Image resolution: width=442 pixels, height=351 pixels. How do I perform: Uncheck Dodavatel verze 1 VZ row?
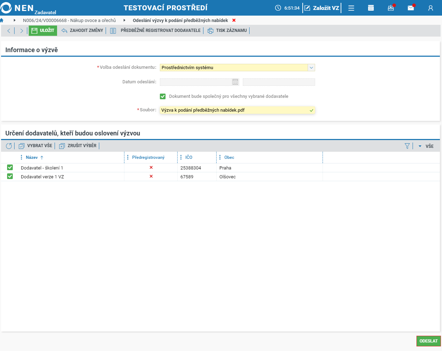click(x=10, y=176)
